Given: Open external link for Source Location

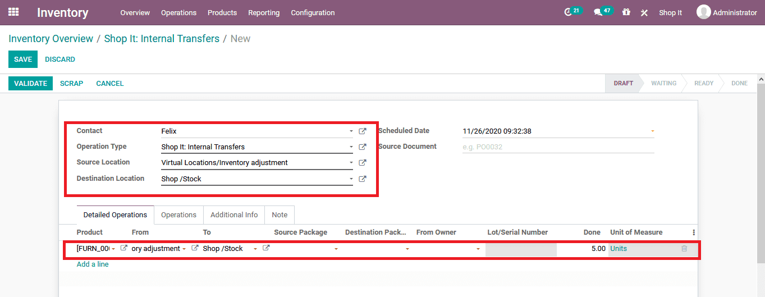Looking at the screenshot, I should (363, 163).
